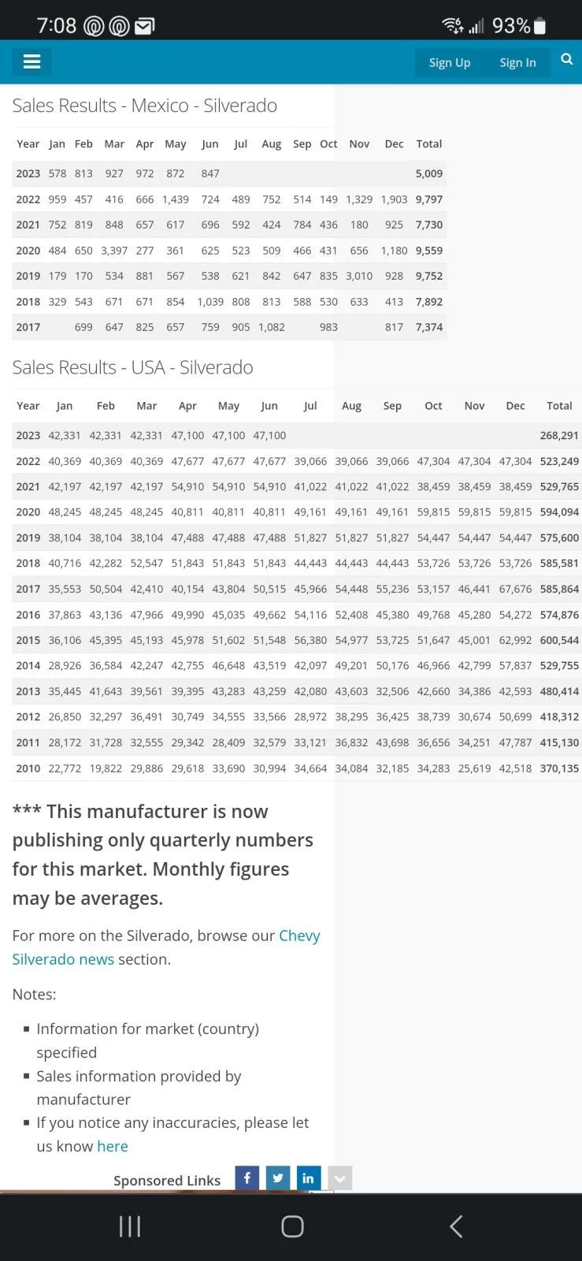Follow the 'here' inaccuracies link

[x=113, y=1146]
